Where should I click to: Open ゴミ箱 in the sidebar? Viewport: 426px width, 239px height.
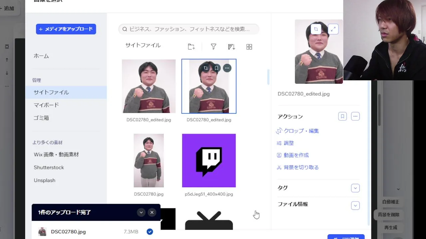pos(41,118)
